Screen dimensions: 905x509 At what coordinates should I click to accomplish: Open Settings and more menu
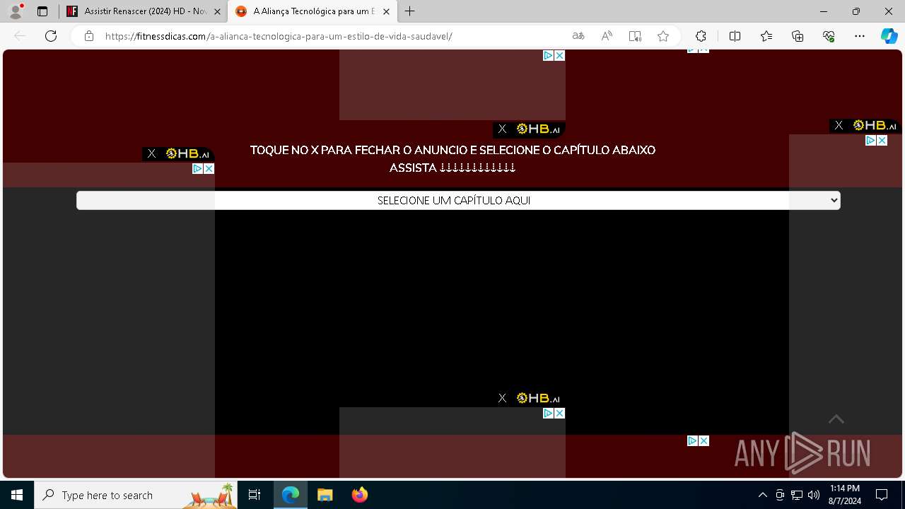[860, 36]
